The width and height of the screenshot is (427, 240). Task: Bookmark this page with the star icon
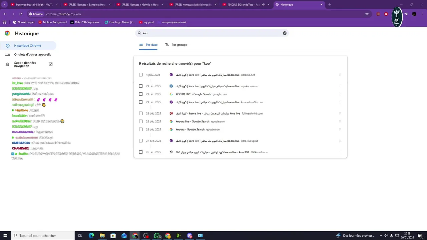367,14
